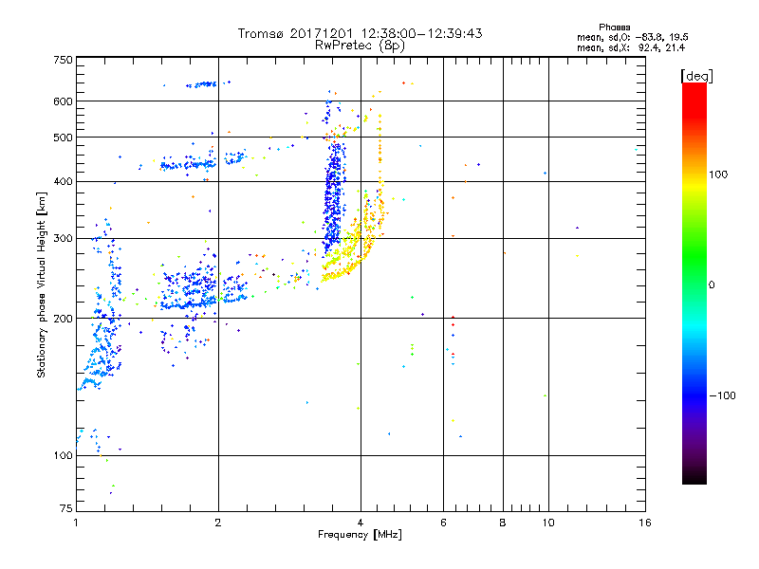The height and width of the screenshot is (569, 759).
Task: Click the '8' frequency axis tick label
Action: click(x=503, y=523)
